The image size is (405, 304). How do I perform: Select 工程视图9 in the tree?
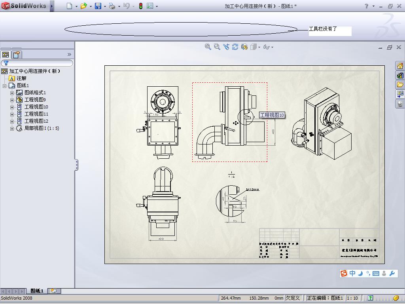click(x=35, y=100)
